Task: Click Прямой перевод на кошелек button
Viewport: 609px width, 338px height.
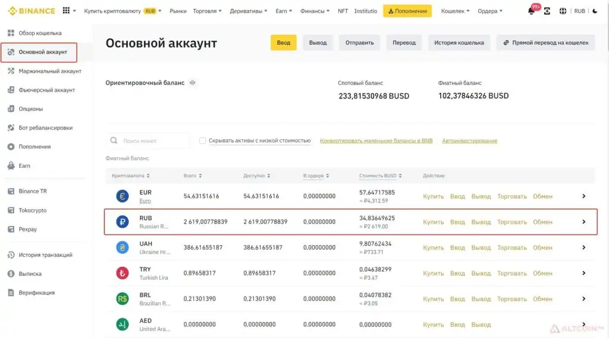Action: [546, 43]
